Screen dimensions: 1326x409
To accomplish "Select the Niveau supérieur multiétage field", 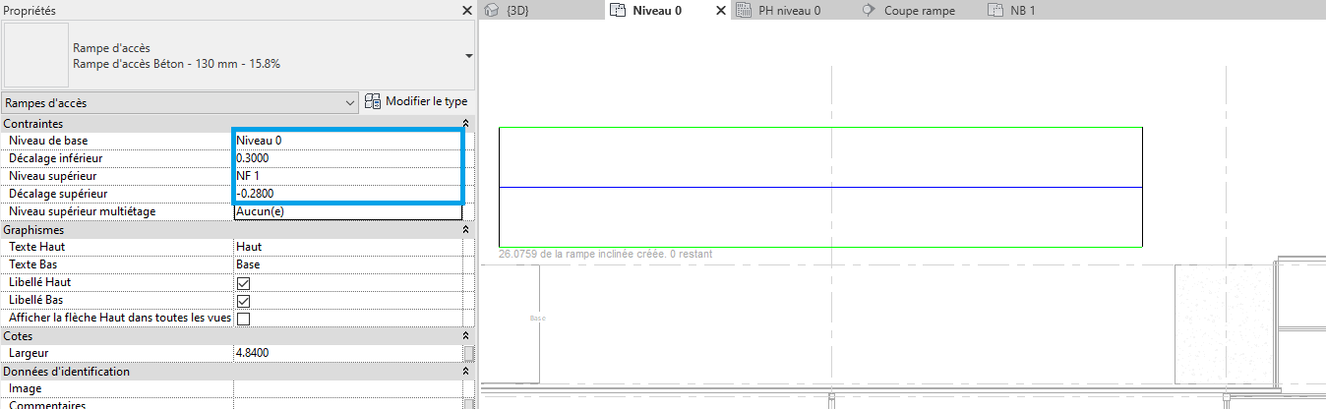I will pos(346,211).
